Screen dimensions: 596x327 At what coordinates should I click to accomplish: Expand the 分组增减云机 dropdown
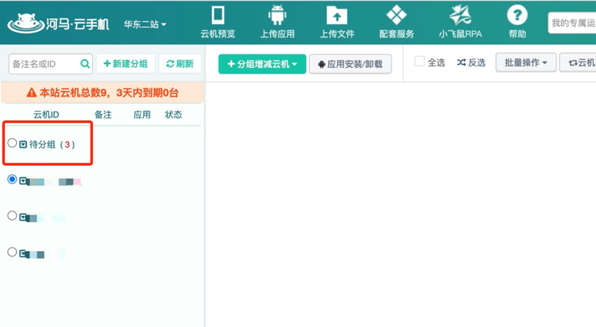point(262,64)
